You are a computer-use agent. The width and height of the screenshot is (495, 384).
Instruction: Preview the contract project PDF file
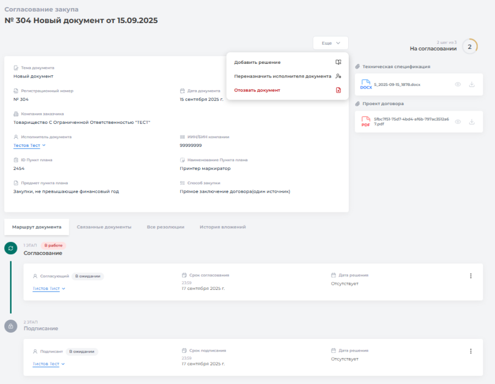(458, 122)
